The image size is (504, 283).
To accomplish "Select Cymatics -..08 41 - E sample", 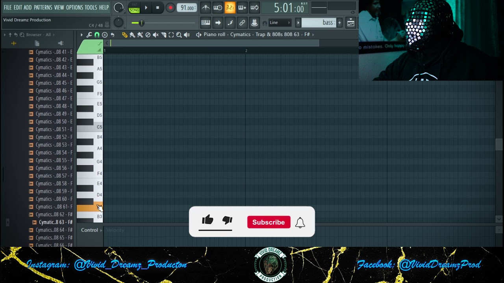I will 51,52.
